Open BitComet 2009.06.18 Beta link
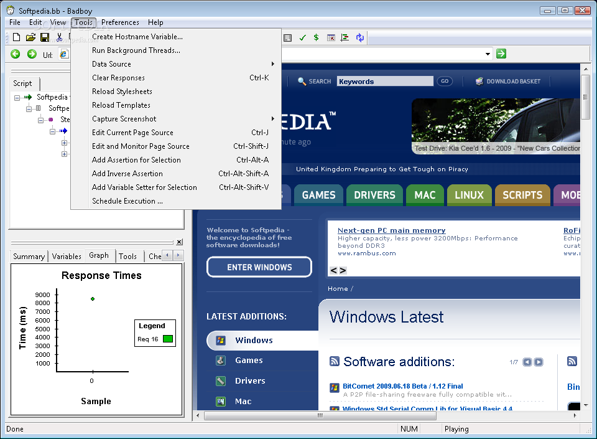597x439 pixels. point(403,386)
